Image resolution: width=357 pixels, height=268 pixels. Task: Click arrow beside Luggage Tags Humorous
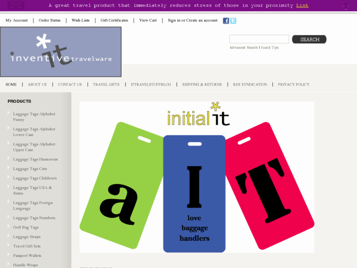(8, 158)
